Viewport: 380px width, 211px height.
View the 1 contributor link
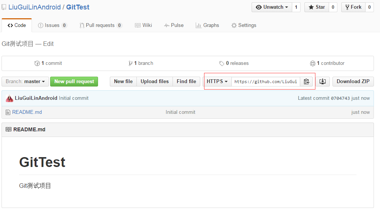(x=327, y=63)
